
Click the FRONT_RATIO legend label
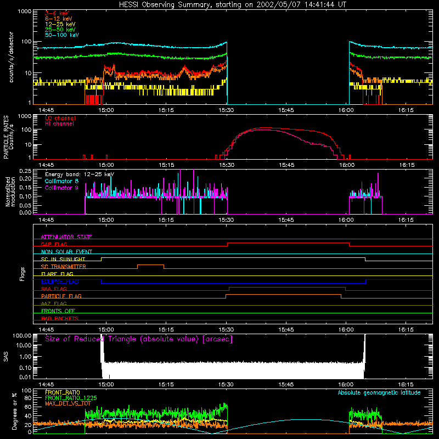[63, 392]
